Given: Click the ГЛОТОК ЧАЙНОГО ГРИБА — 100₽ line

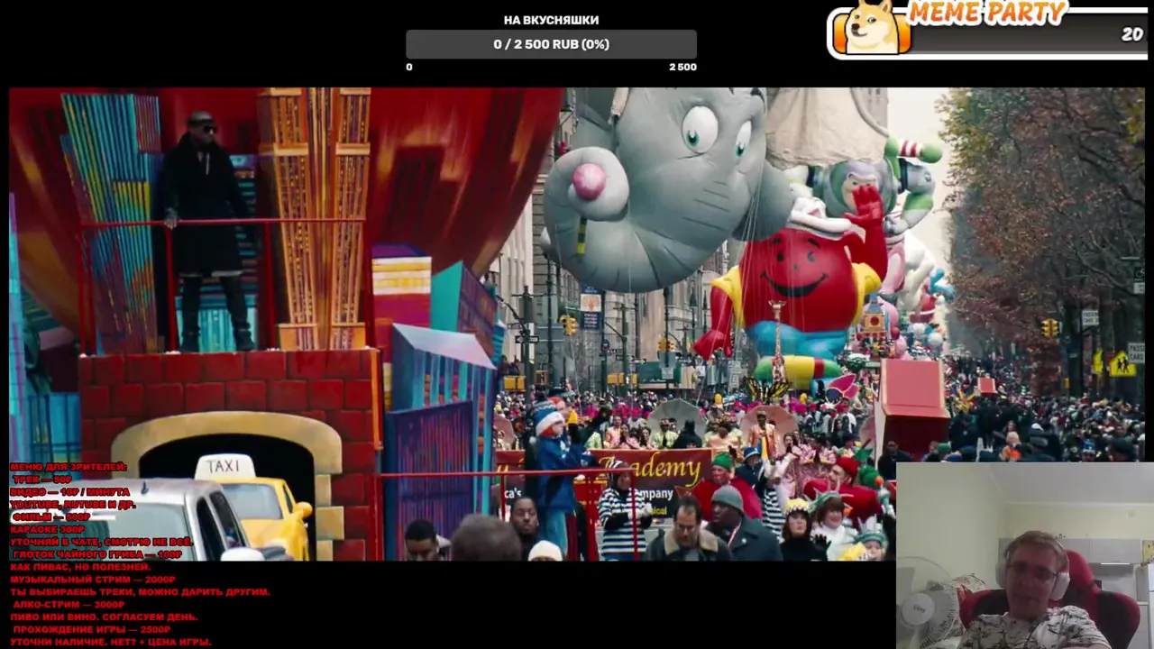Looking at the screenshot, I should click(97, 554).
